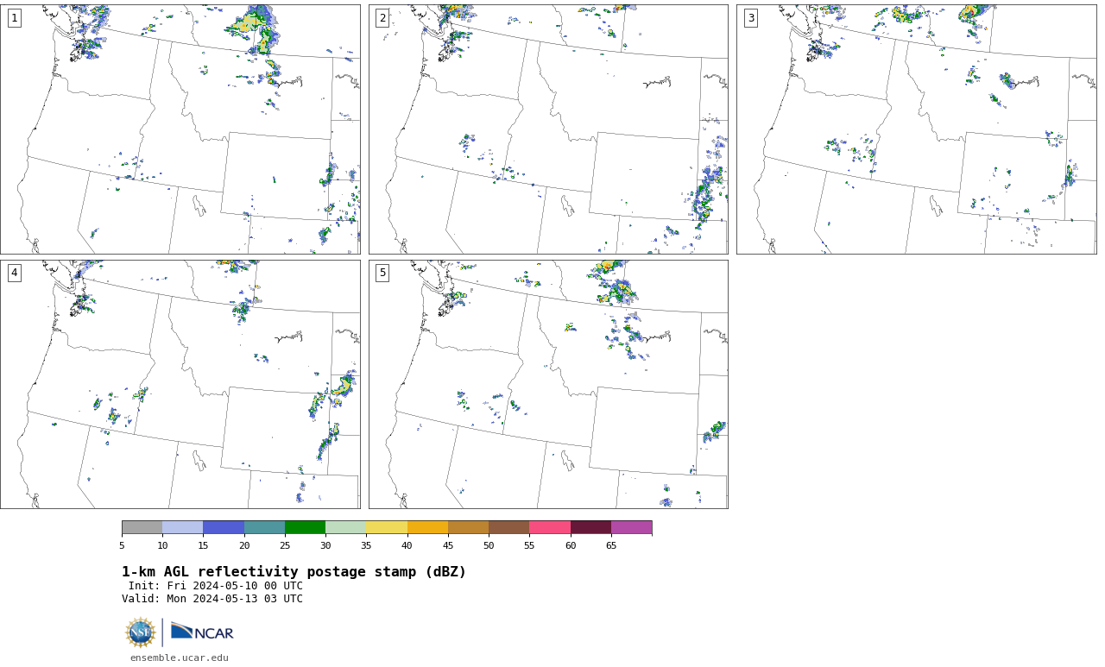
Task: Click the light lavender 10-15 dBZ swatch
Action: pos(183,527)
